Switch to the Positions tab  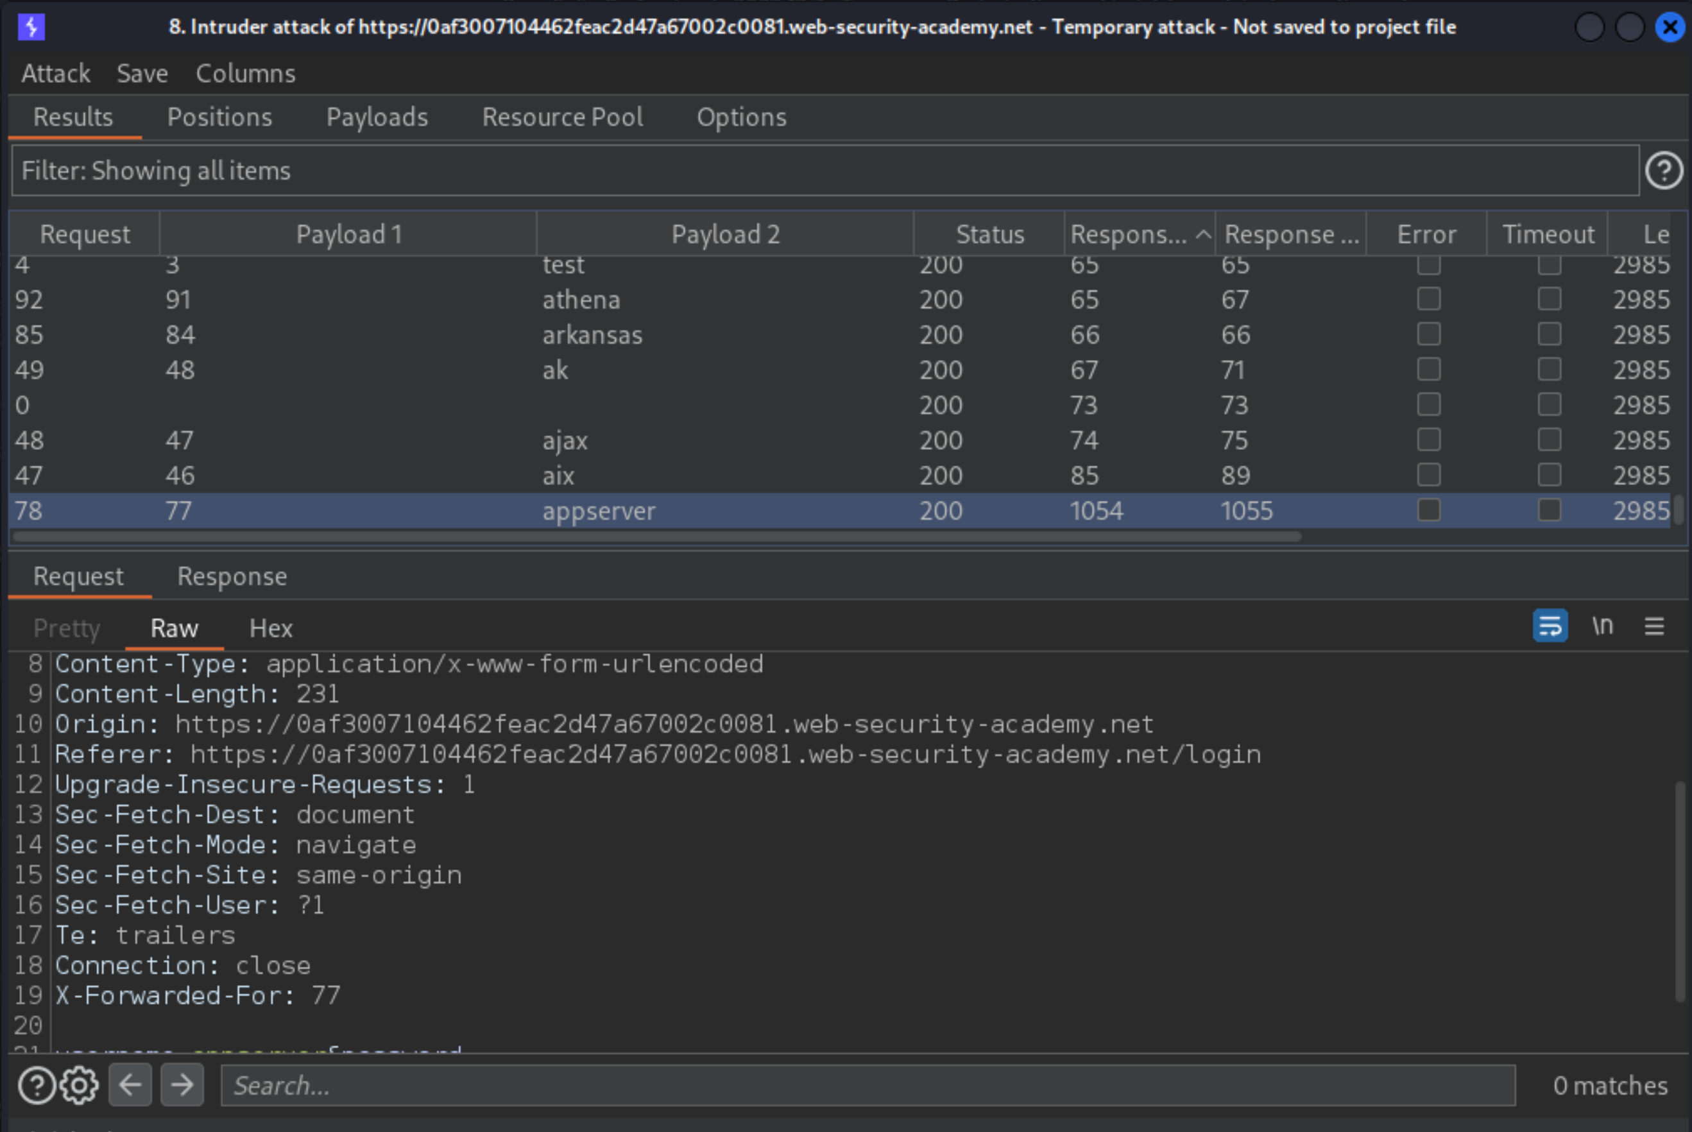pos(218,116)
